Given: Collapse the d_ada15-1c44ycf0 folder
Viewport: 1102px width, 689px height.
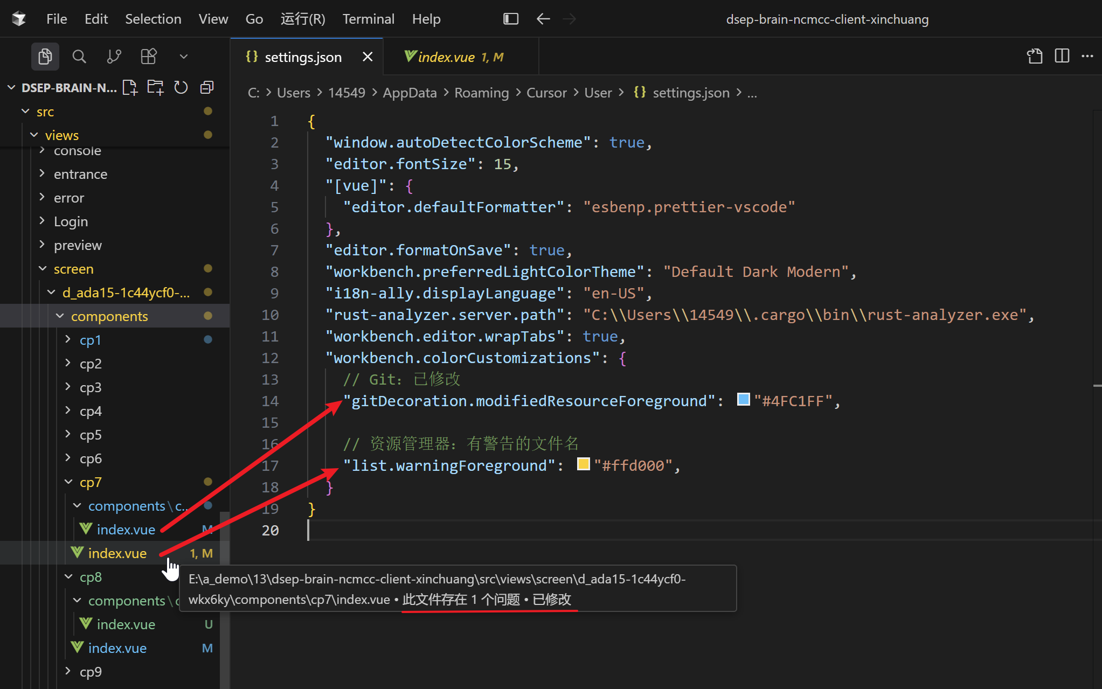Looking at the screenshot, I should point(51,292).
